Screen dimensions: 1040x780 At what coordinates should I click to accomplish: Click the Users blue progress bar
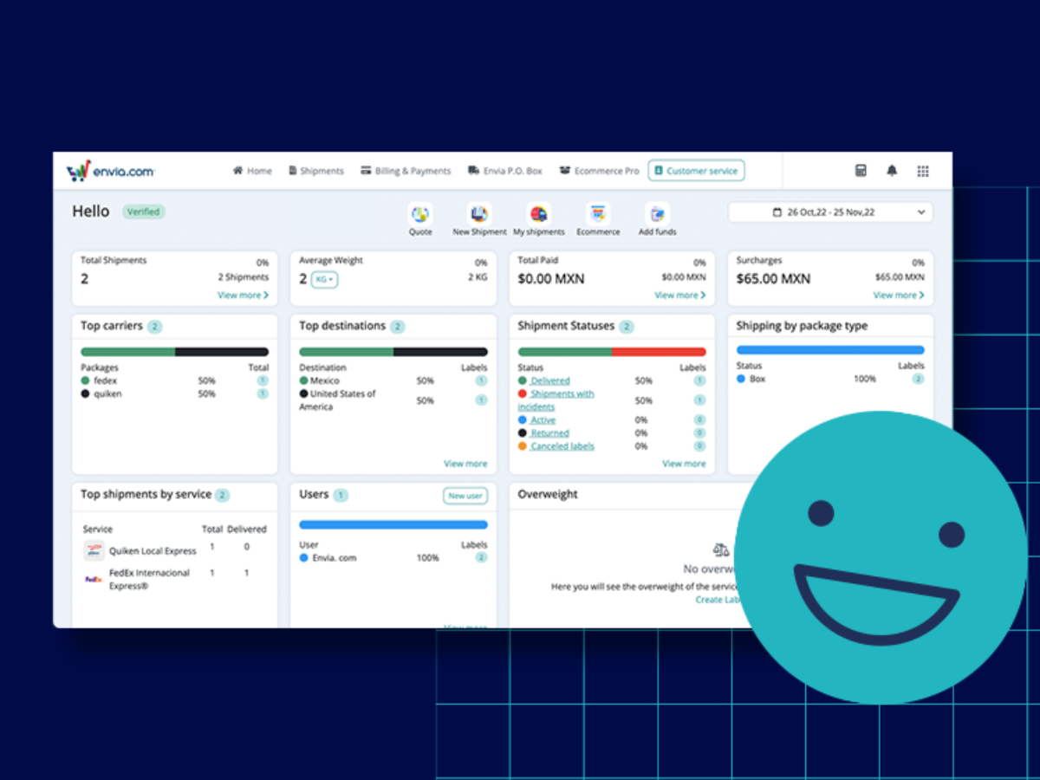pos(393,524)
